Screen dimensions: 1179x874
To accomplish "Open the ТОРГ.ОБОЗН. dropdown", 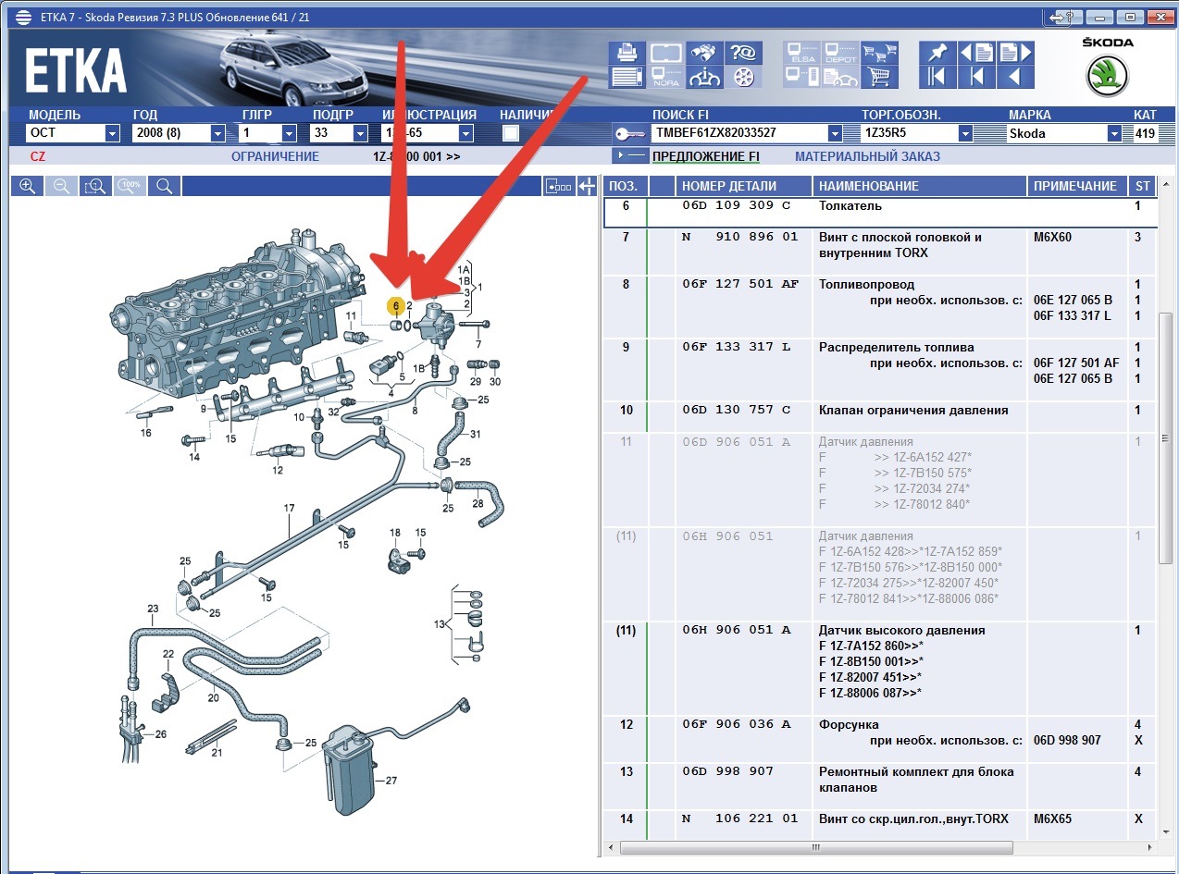I will point(966,133).
